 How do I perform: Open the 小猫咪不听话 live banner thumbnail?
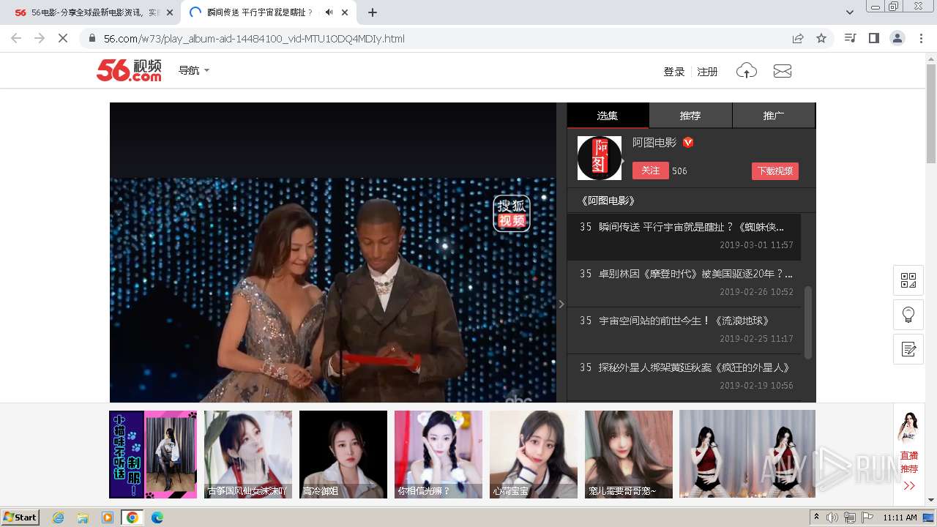click(x=153, y=455)
